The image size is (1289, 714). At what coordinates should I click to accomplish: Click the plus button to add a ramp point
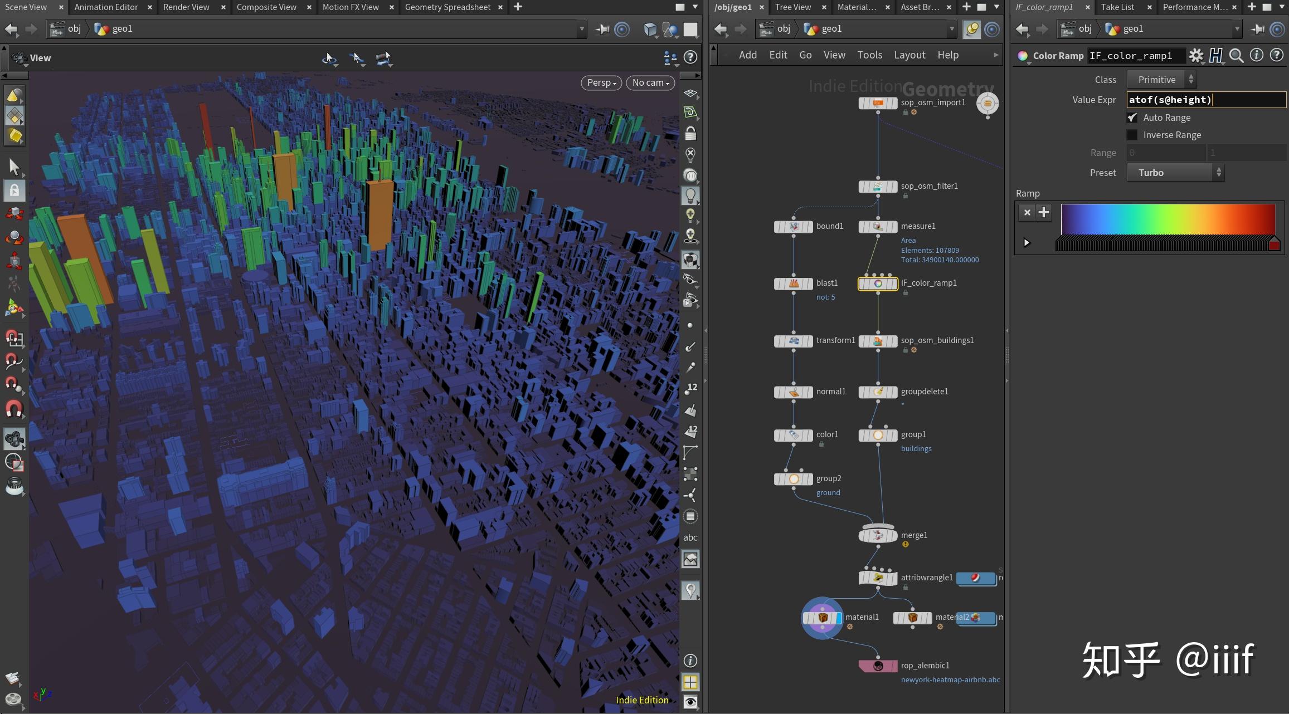point(1043,212)
